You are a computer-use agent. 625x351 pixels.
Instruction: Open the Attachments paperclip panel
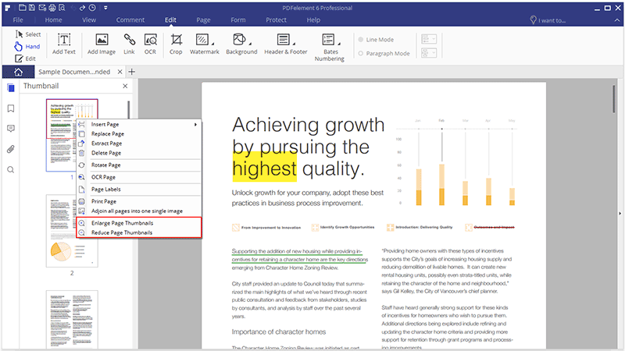click(11, 149)
